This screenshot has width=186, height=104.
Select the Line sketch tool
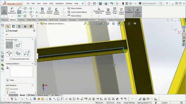click(19, 8)
